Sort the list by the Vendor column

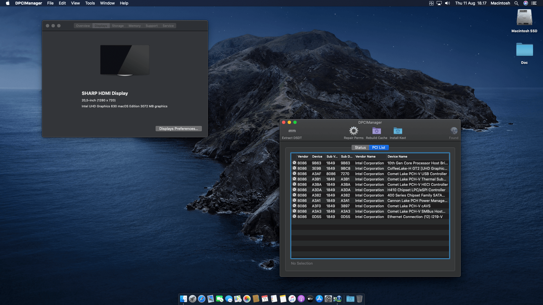pos(303,156)
